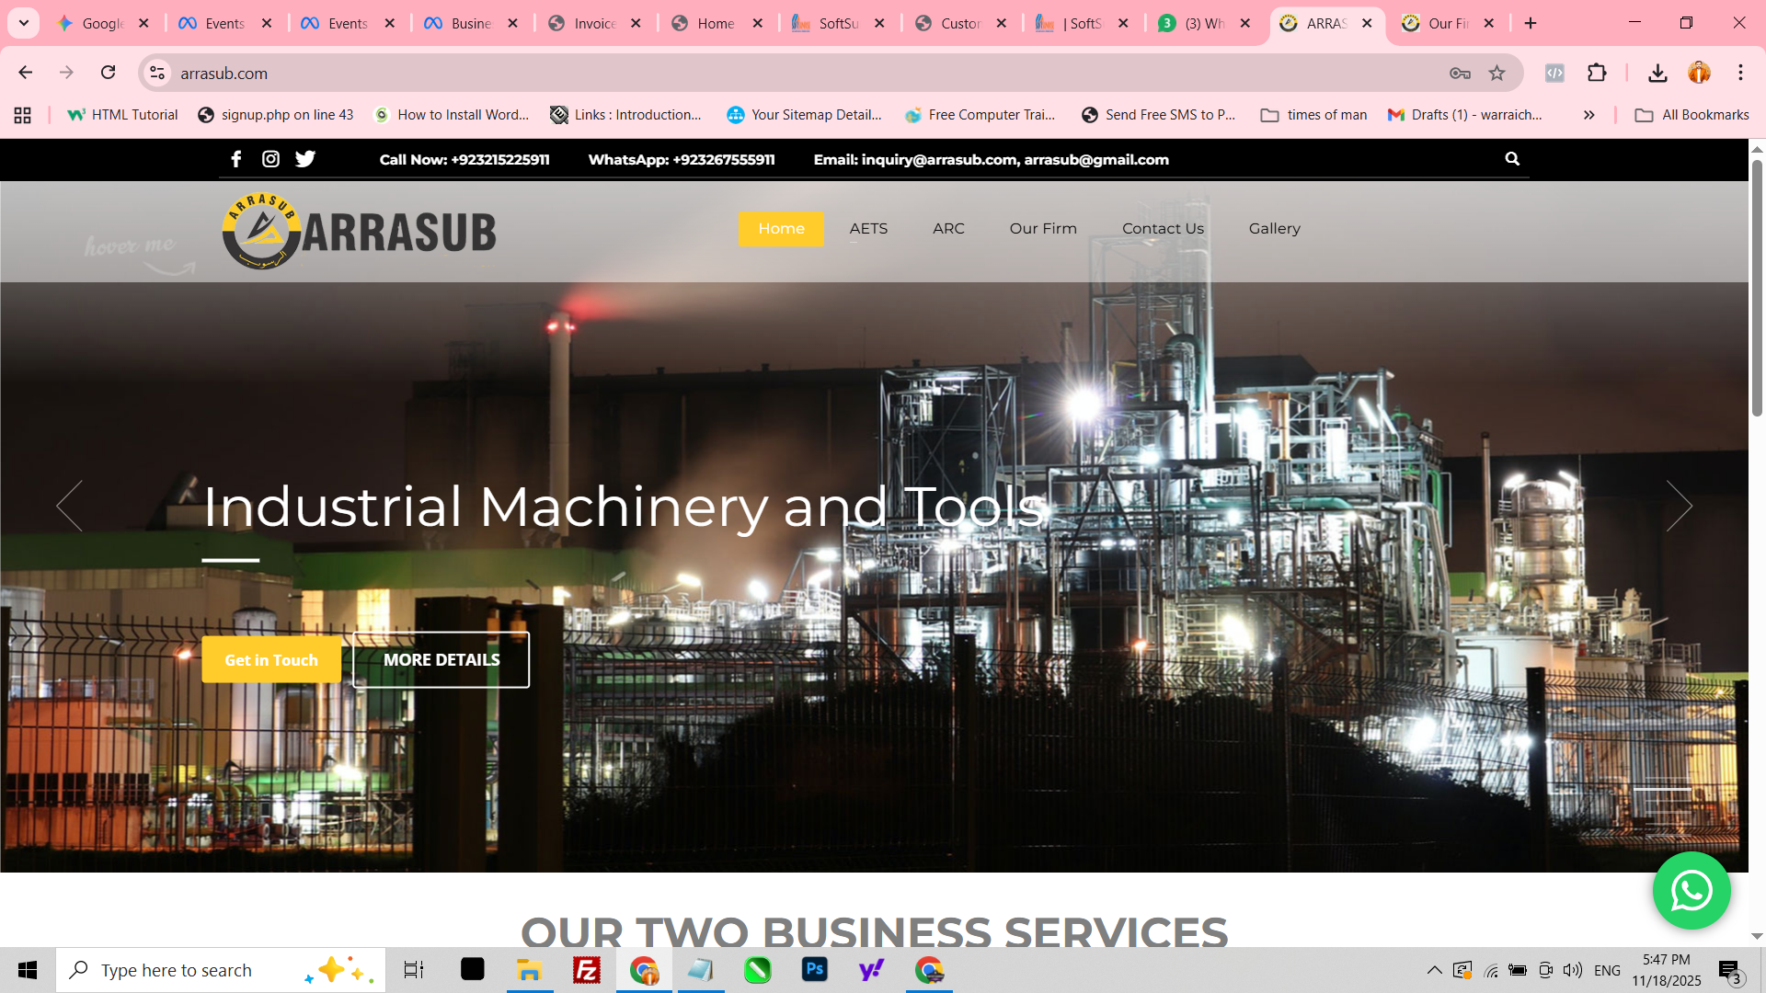Launch Photoshop from the taskbar
This screenshot has width=1766, height=993.
815,969
